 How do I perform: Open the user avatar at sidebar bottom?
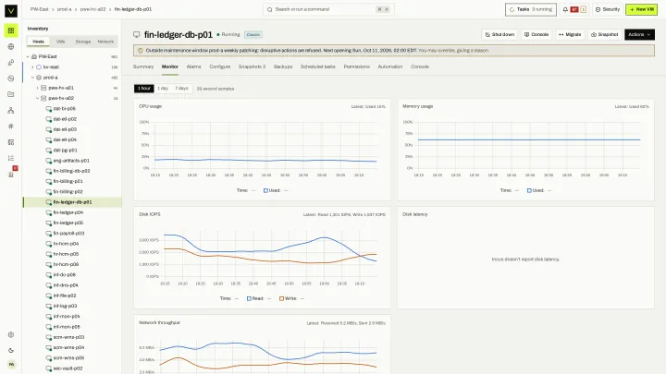click(11, 364)
